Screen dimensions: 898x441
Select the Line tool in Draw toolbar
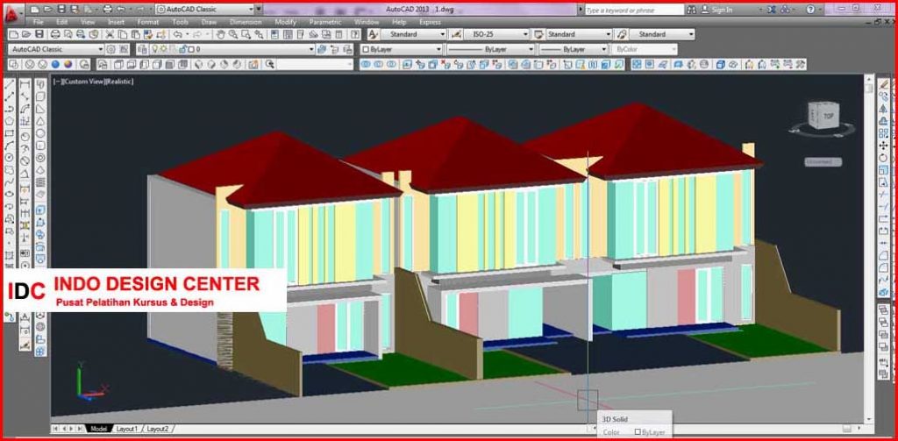pos(9,85)
